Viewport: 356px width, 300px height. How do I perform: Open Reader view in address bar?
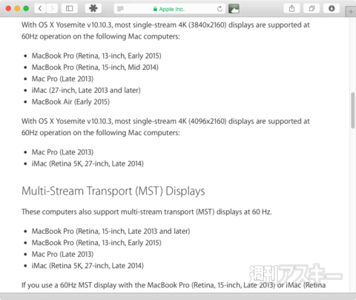click(120, 9)
